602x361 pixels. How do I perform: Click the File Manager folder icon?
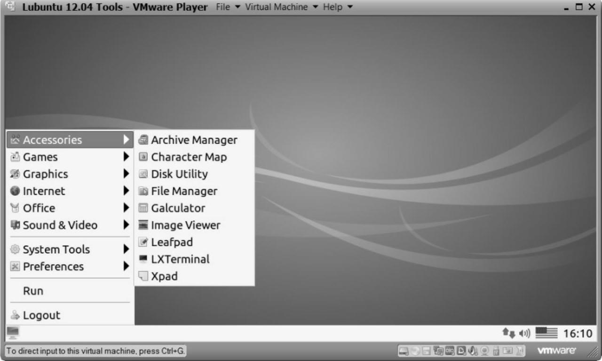tap(143, 191)
